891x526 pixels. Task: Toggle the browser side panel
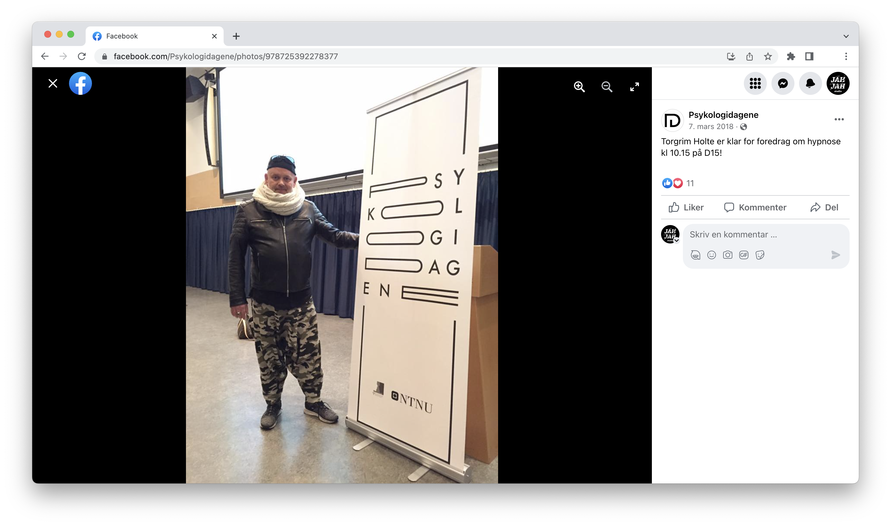click(x=809, y=56)
